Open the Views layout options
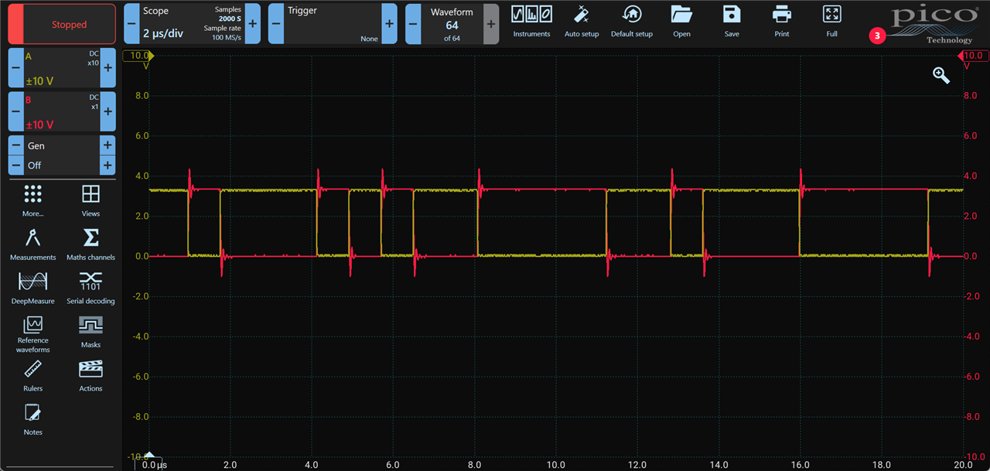This screenshot has width=990, height=471. (x=90, y=200)
